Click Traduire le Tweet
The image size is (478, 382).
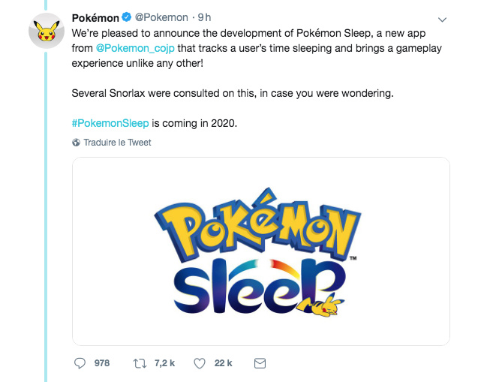pos(117,143)
